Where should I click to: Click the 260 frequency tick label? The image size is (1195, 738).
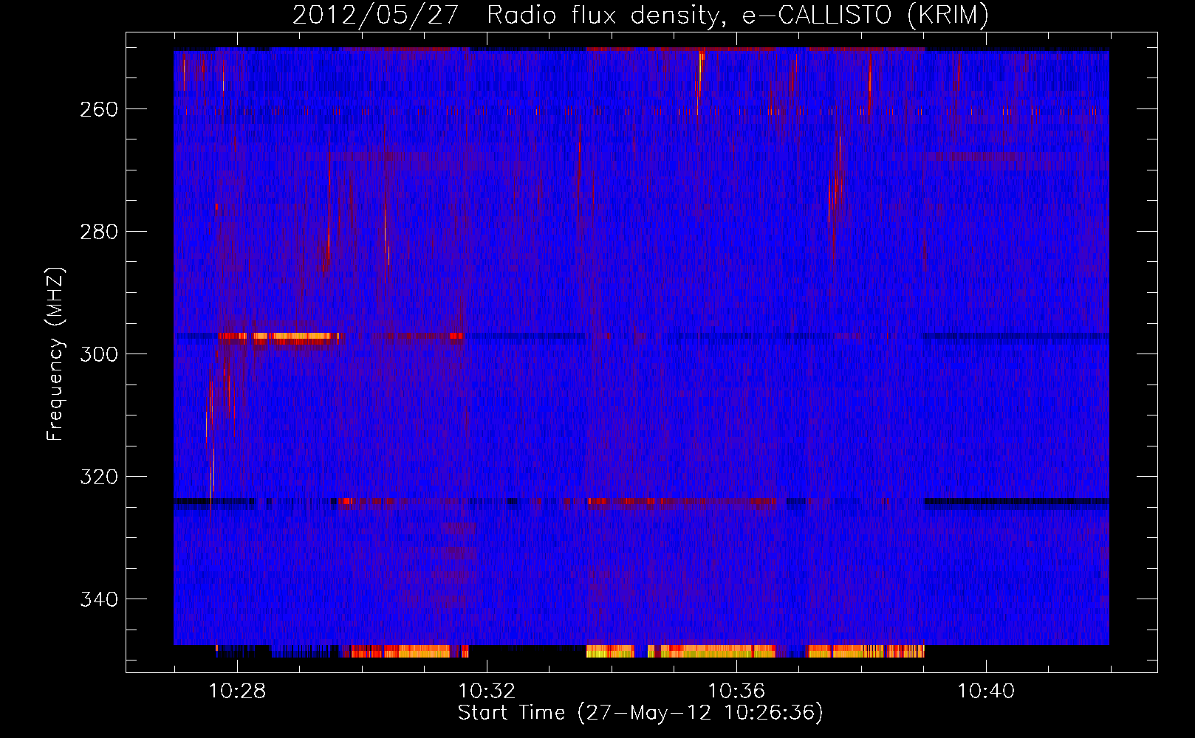click(x=98, y=109)
